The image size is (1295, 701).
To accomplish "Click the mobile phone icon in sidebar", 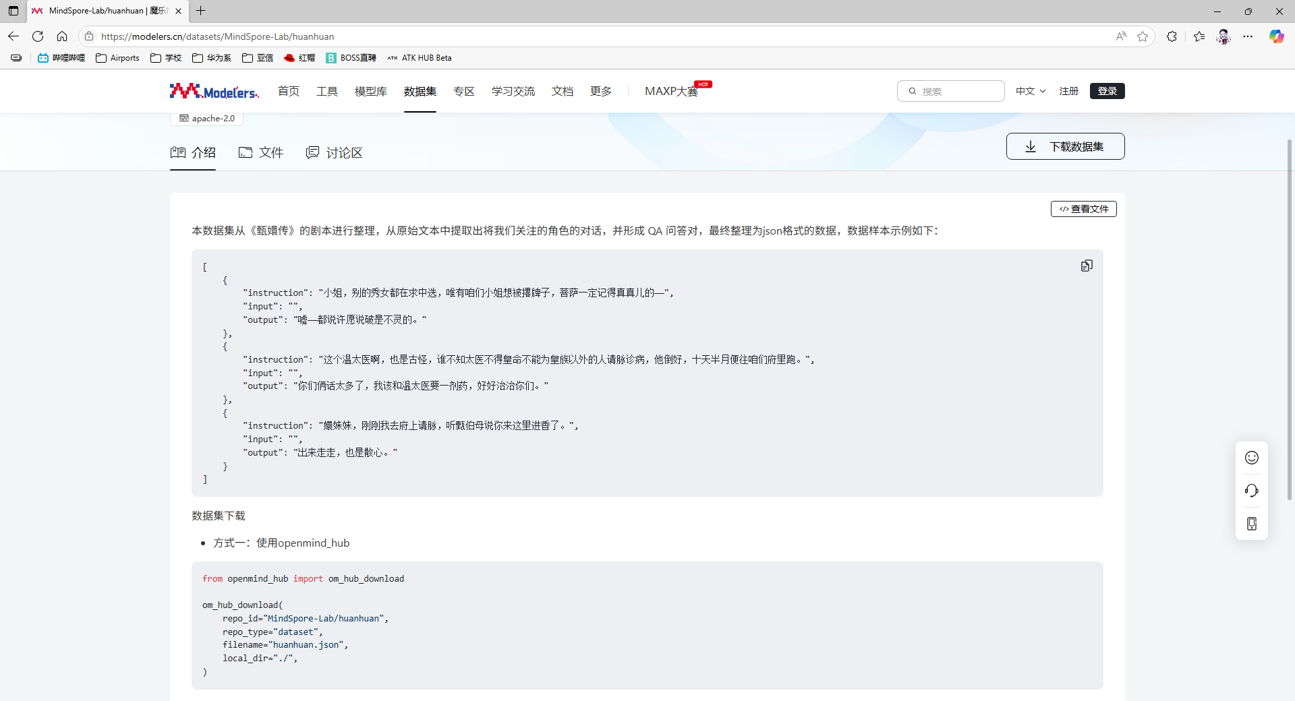I will [1251, 524].
